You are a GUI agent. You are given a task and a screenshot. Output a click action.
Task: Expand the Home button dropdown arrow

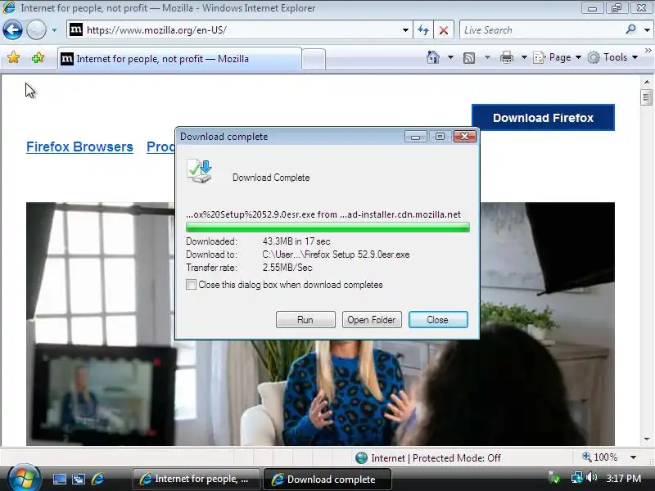click(450, 57)
